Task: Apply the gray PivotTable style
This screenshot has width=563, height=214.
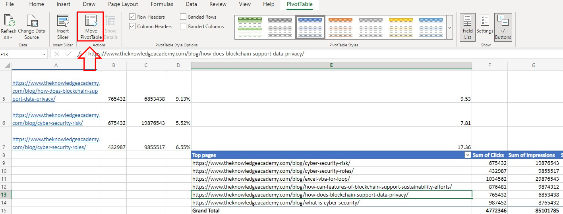Action: click(x=280, y=28)
